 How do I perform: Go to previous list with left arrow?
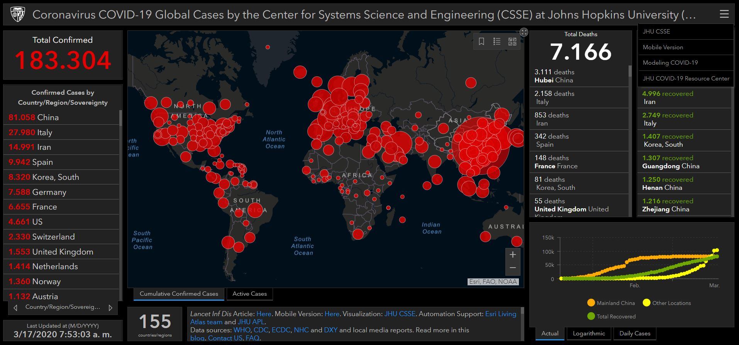[15, 308]
